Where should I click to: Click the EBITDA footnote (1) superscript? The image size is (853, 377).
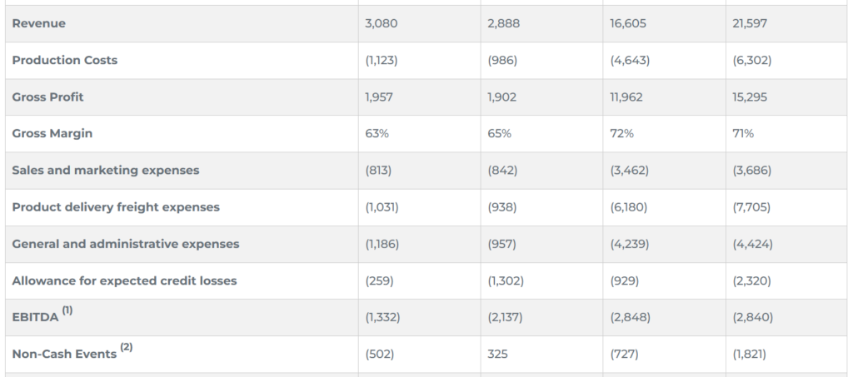tap(67, 310)
